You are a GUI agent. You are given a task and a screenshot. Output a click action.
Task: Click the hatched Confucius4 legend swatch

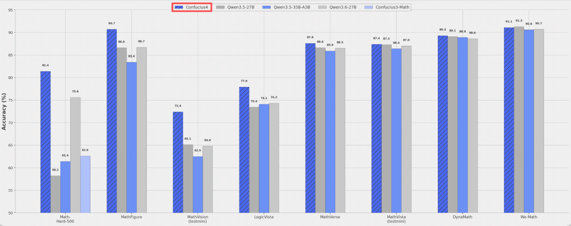coord(179,7)
